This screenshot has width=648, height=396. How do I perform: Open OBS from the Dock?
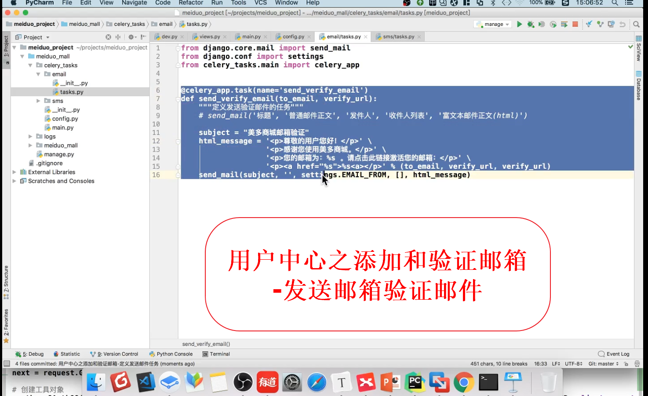pos(243,382)
